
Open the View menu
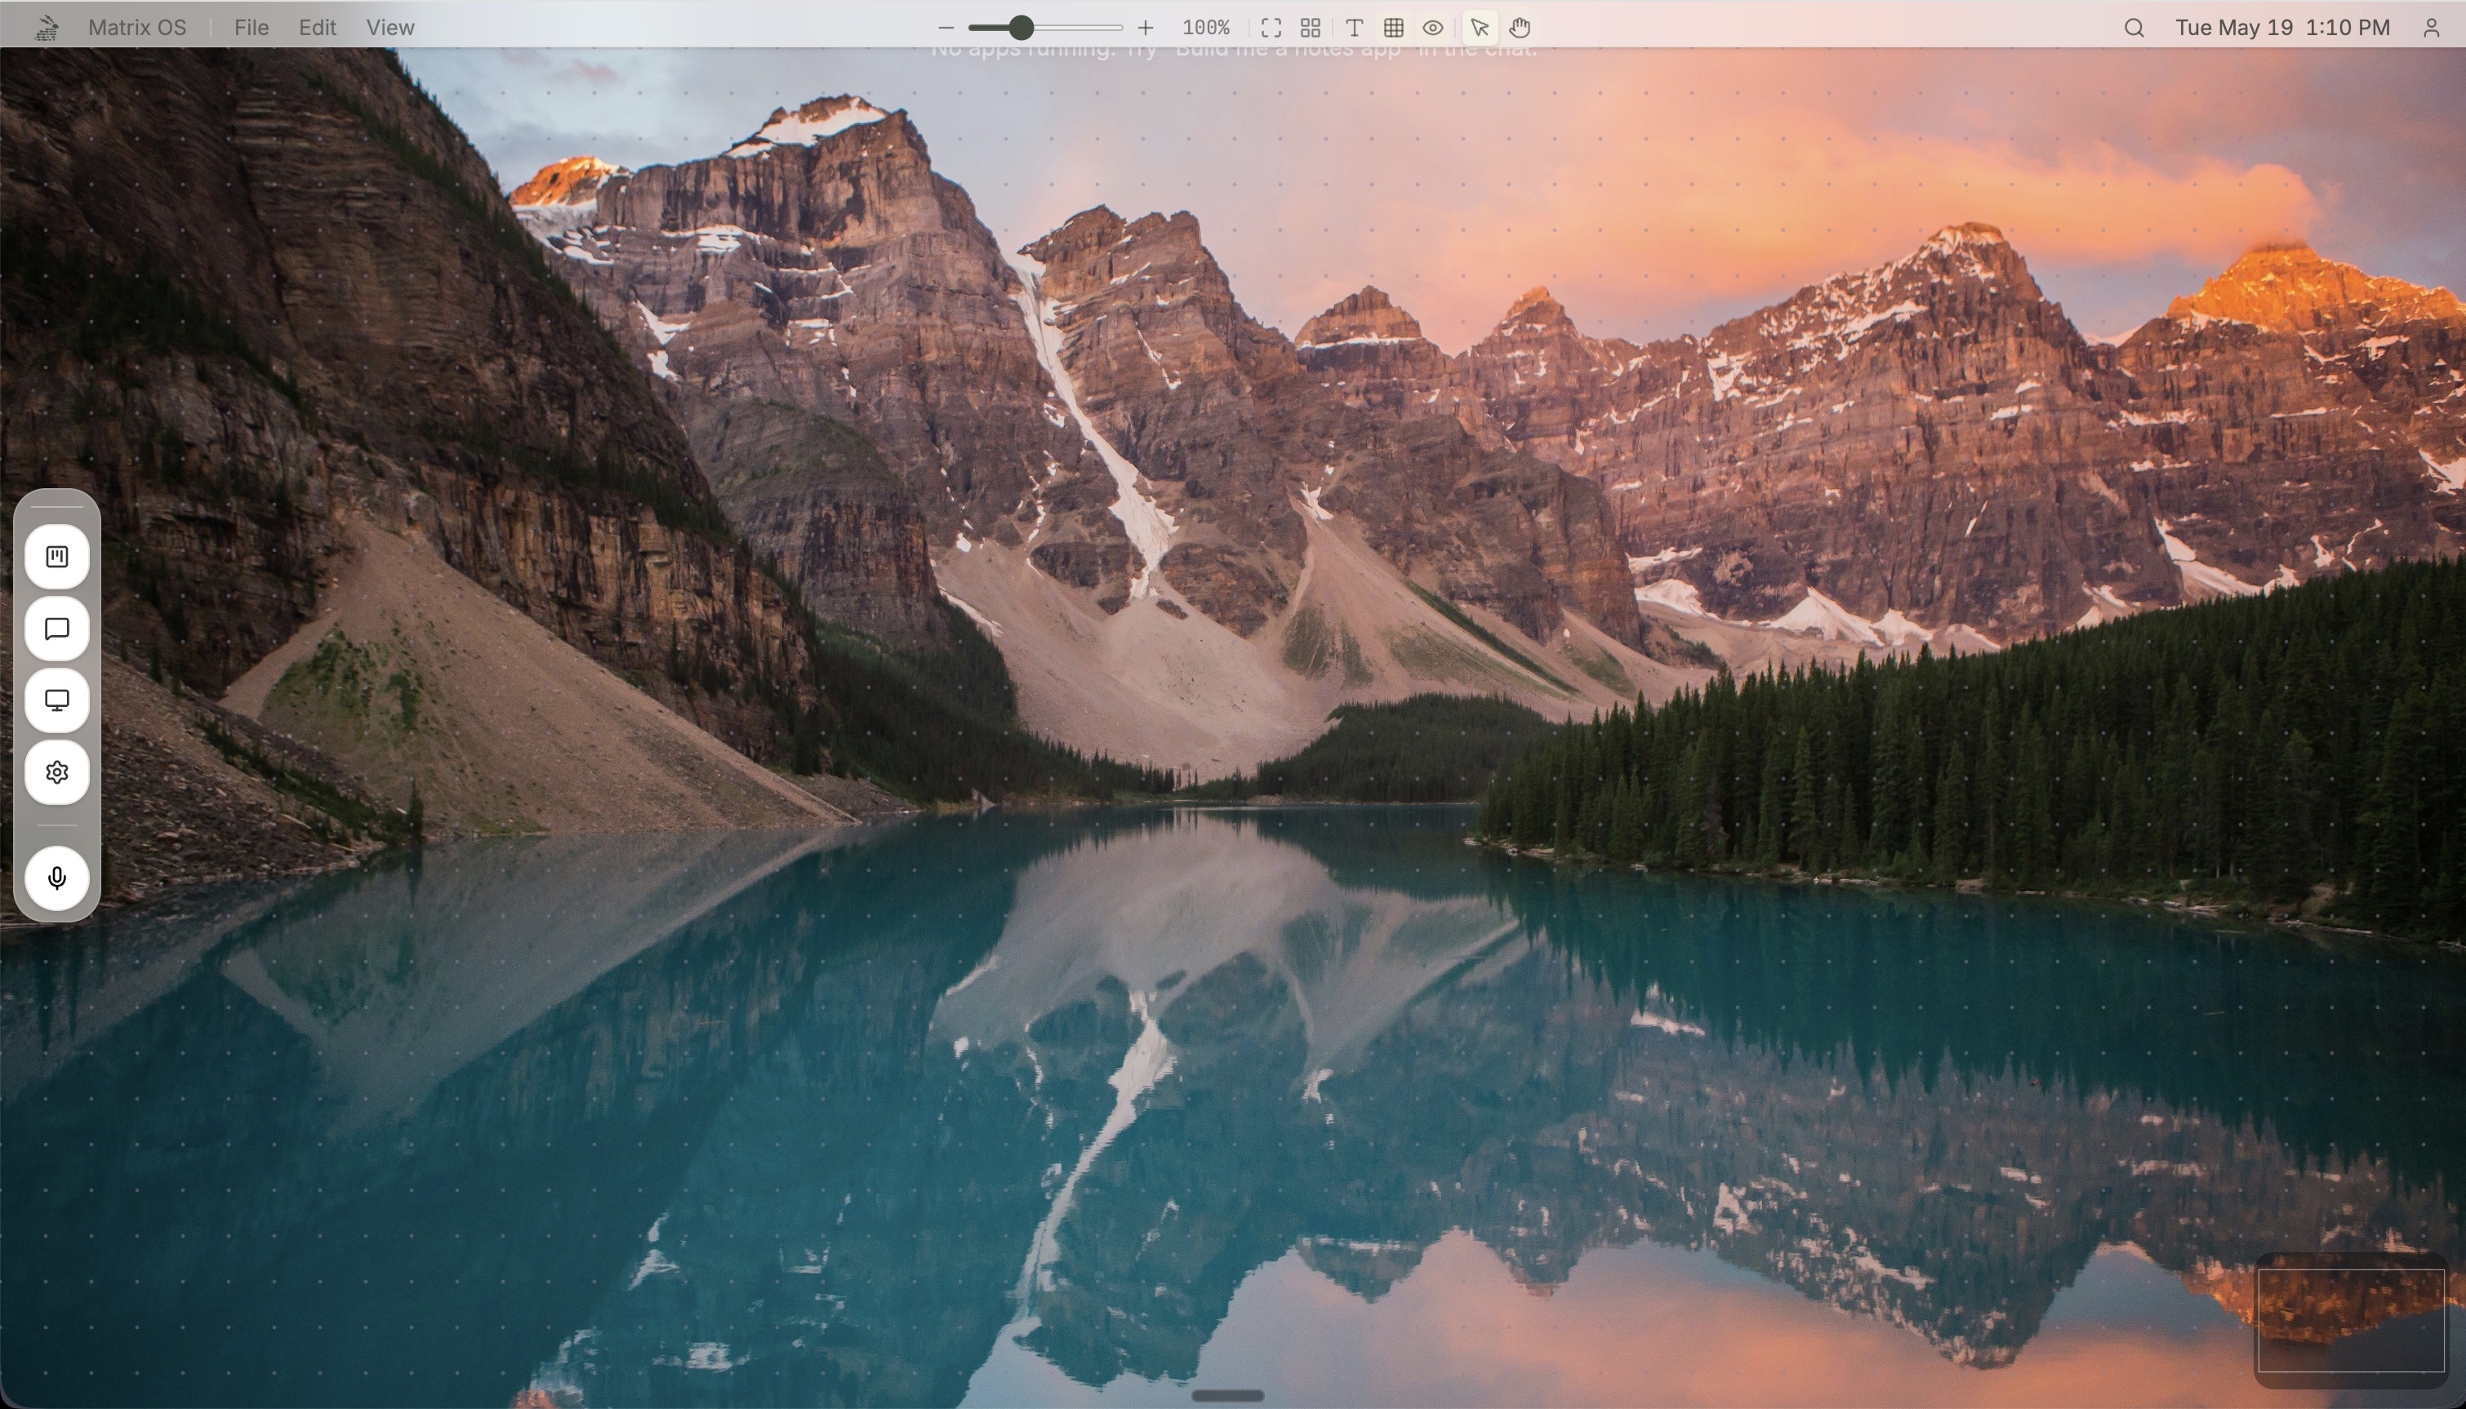click(x=391, y=28)
